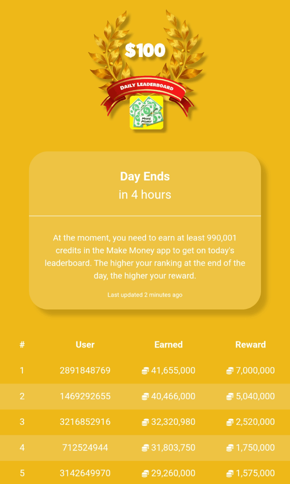Select user 3216852916 in the leaderboard
Image resolution: width=290 pixels, height=484 pixels.
pos(85,422)
